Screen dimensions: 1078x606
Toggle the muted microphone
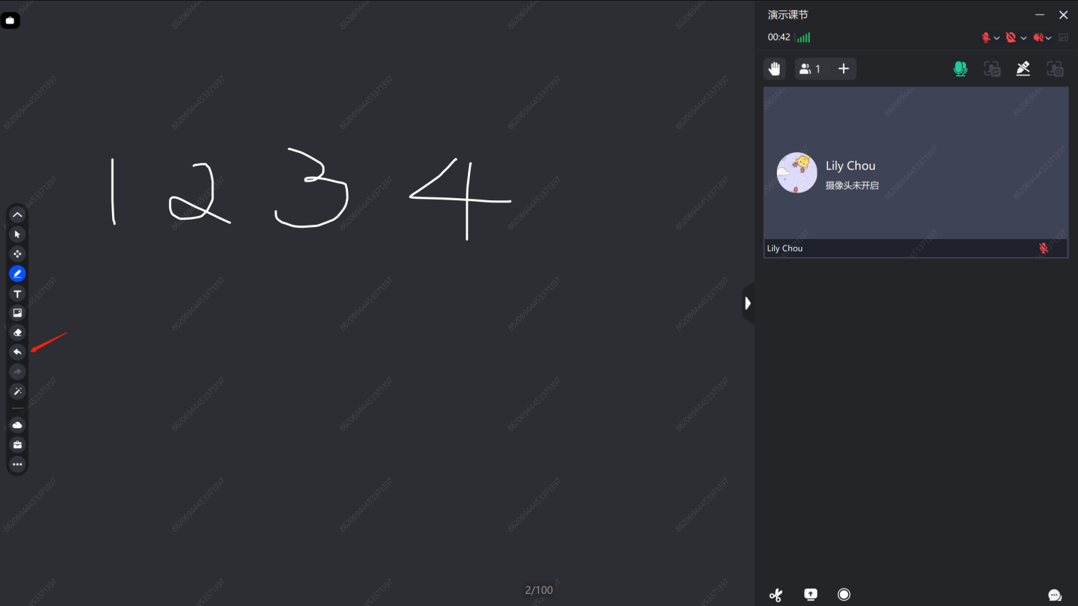coord(986,37)
